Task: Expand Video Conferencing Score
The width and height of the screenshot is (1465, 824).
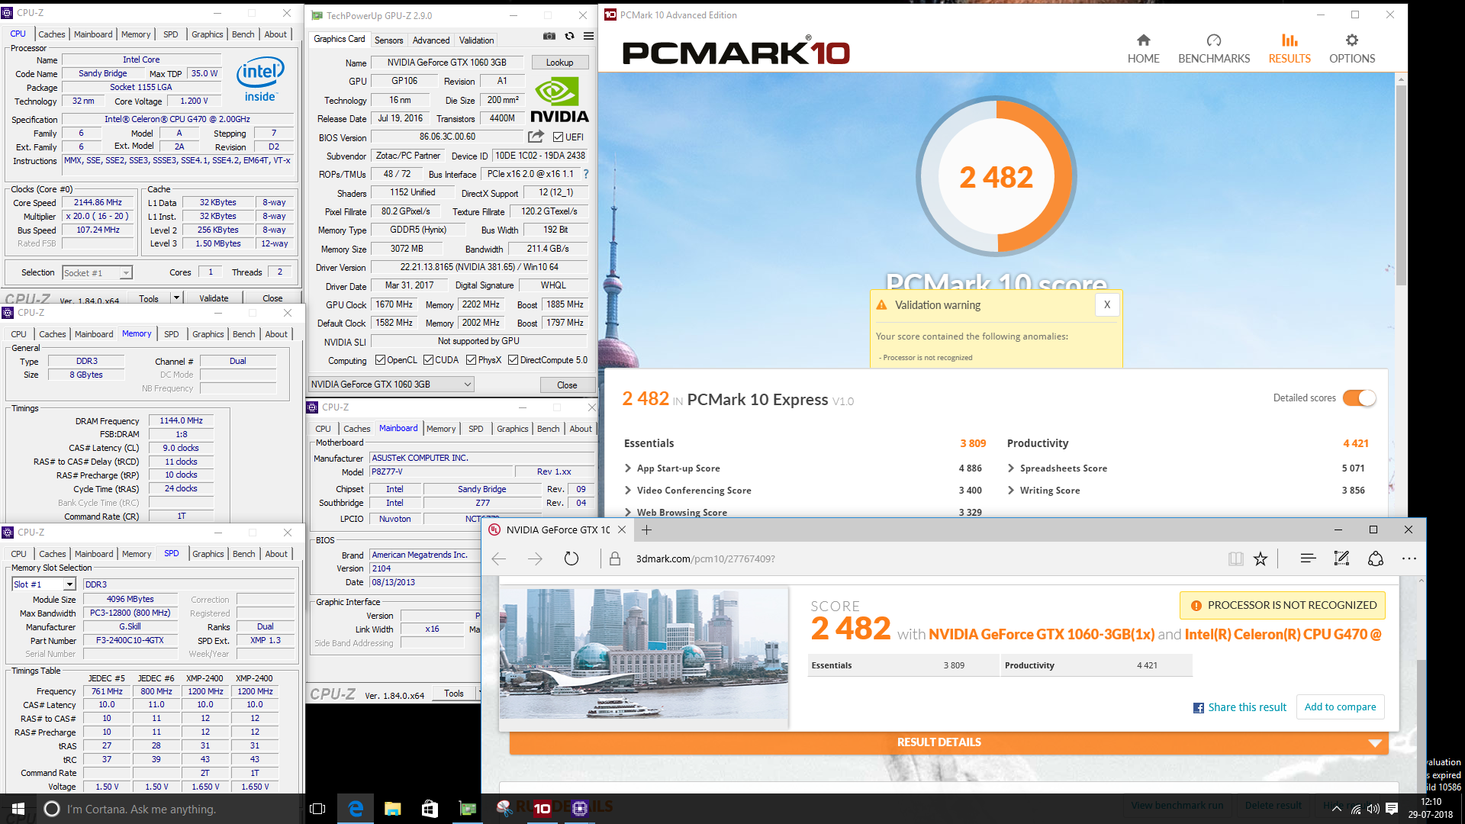Action: click(x=628, y=490)
